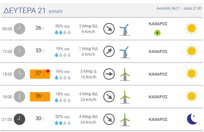Click the 4 Μπφ ΒΔ 24 Km/h at 21:00
This screenshot has height=132, width=204.
coord(88,119)
